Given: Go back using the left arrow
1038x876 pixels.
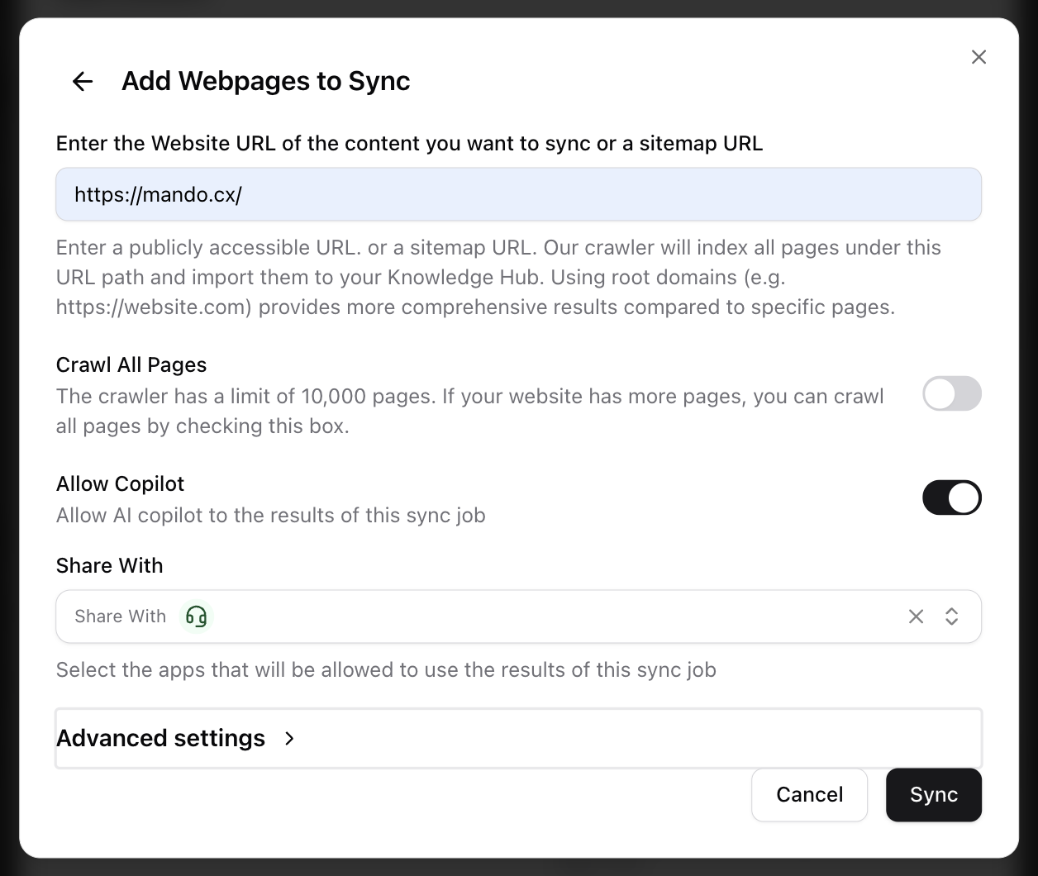Looking at the screenshot, I should [83, 81].
